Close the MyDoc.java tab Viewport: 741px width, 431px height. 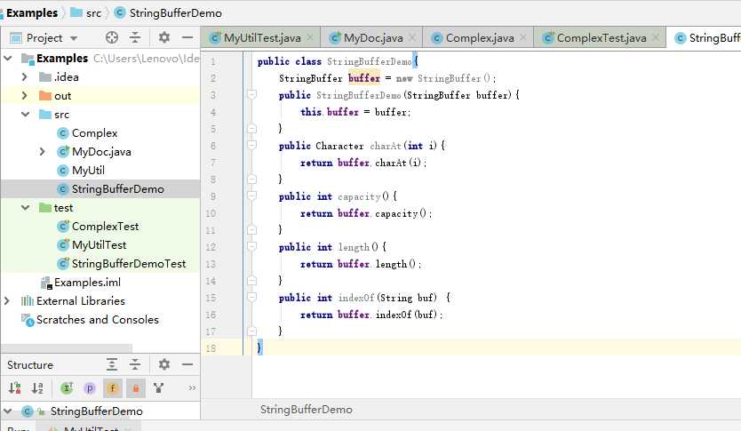(412, 37)
